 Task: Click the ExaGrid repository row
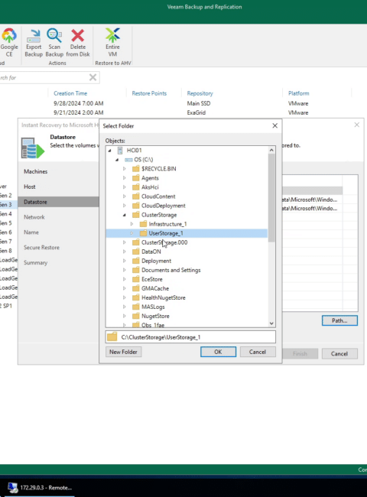(x=196, y=112)
